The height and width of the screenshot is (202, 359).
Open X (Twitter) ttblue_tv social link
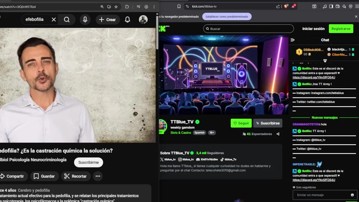click(x=168, y=159)
